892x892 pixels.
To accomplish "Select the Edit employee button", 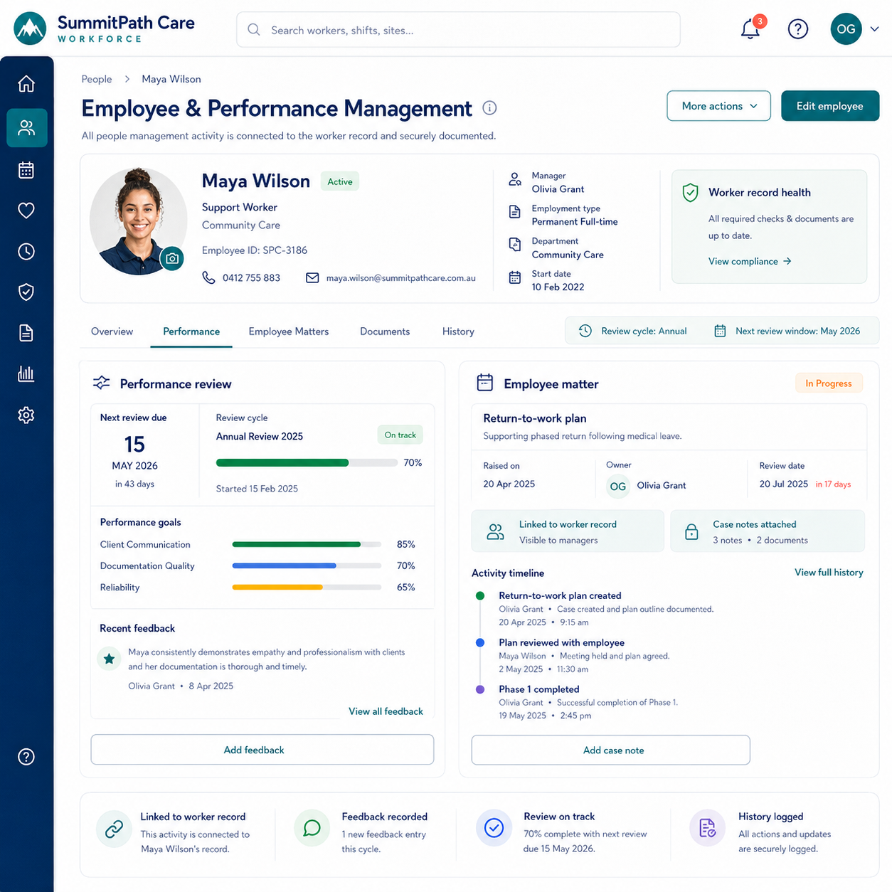I will click(x=830, y=106).
